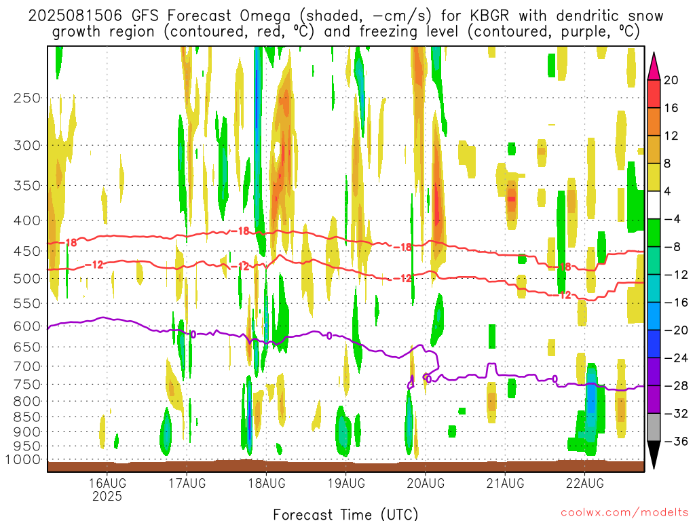Click the 350 pressure level label
695x521 pixels.
(x=27, y=186)
